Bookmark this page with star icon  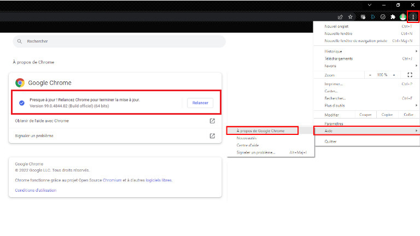351,17
